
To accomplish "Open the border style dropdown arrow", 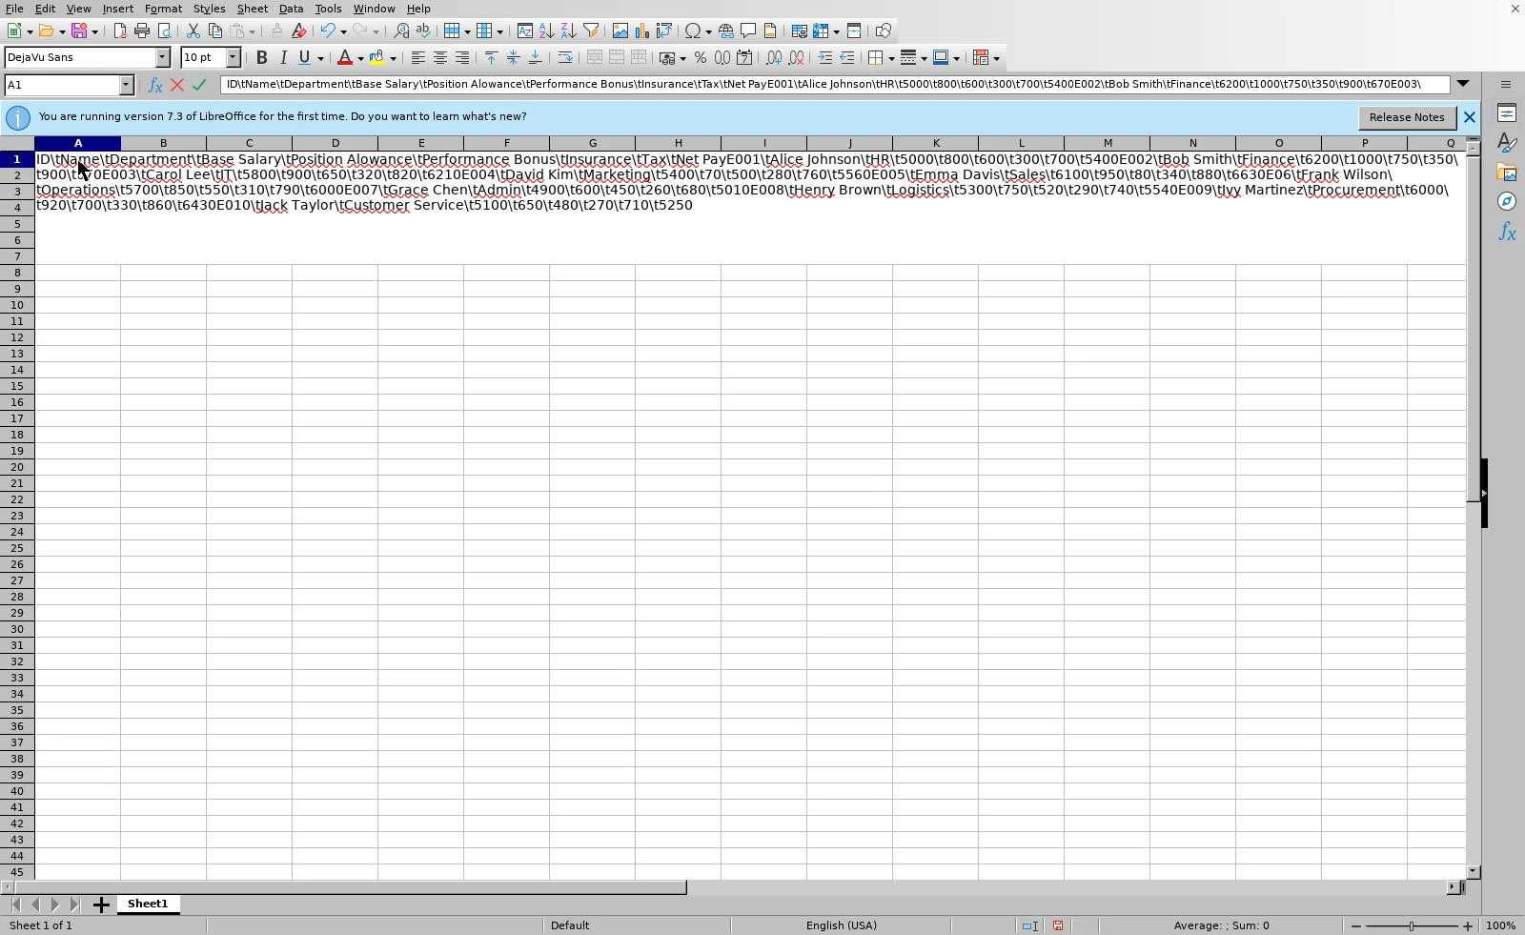I will click(924, 58).
